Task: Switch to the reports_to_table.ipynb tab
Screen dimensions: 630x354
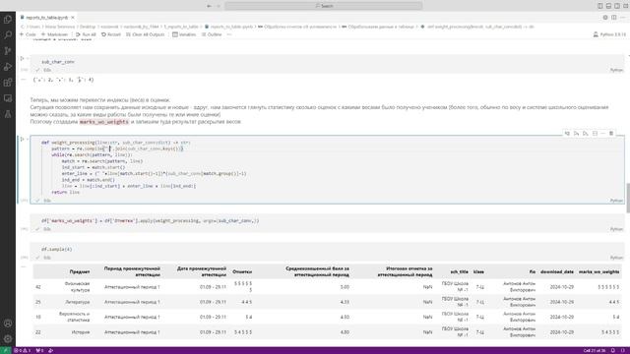Action: [46, 18]
